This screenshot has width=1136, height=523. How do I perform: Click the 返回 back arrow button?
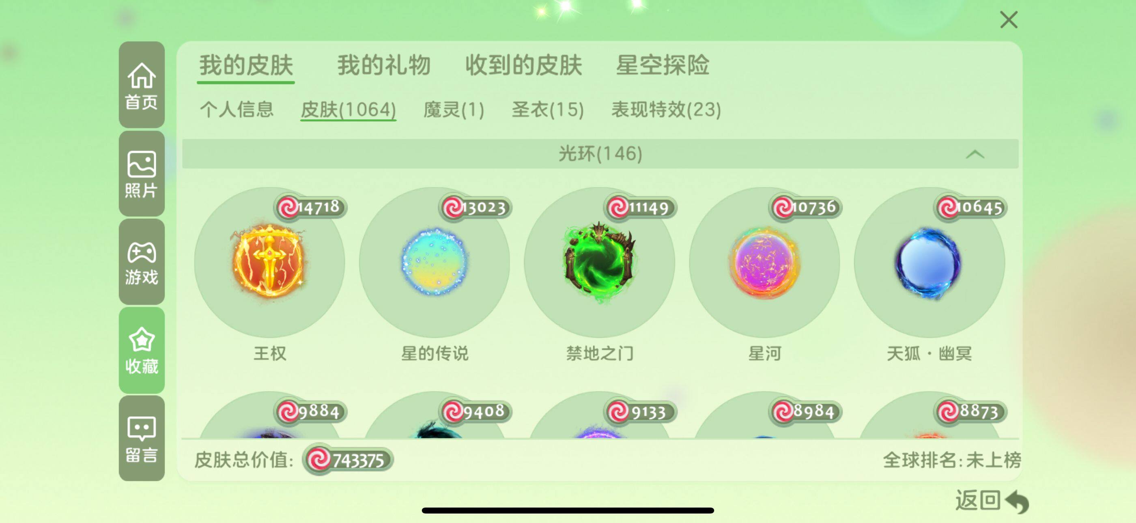992,501
